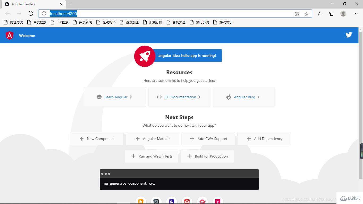Viewport: 363px width, 204px height.
Task: Expand Learn Angular card via its chevron
Action: point(131,97)
